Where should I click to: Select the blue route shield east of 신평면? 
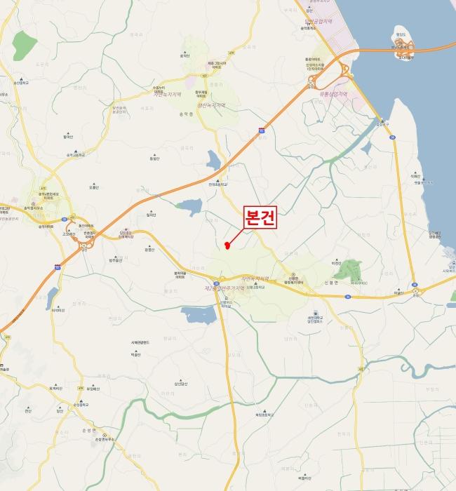point(347,297)
